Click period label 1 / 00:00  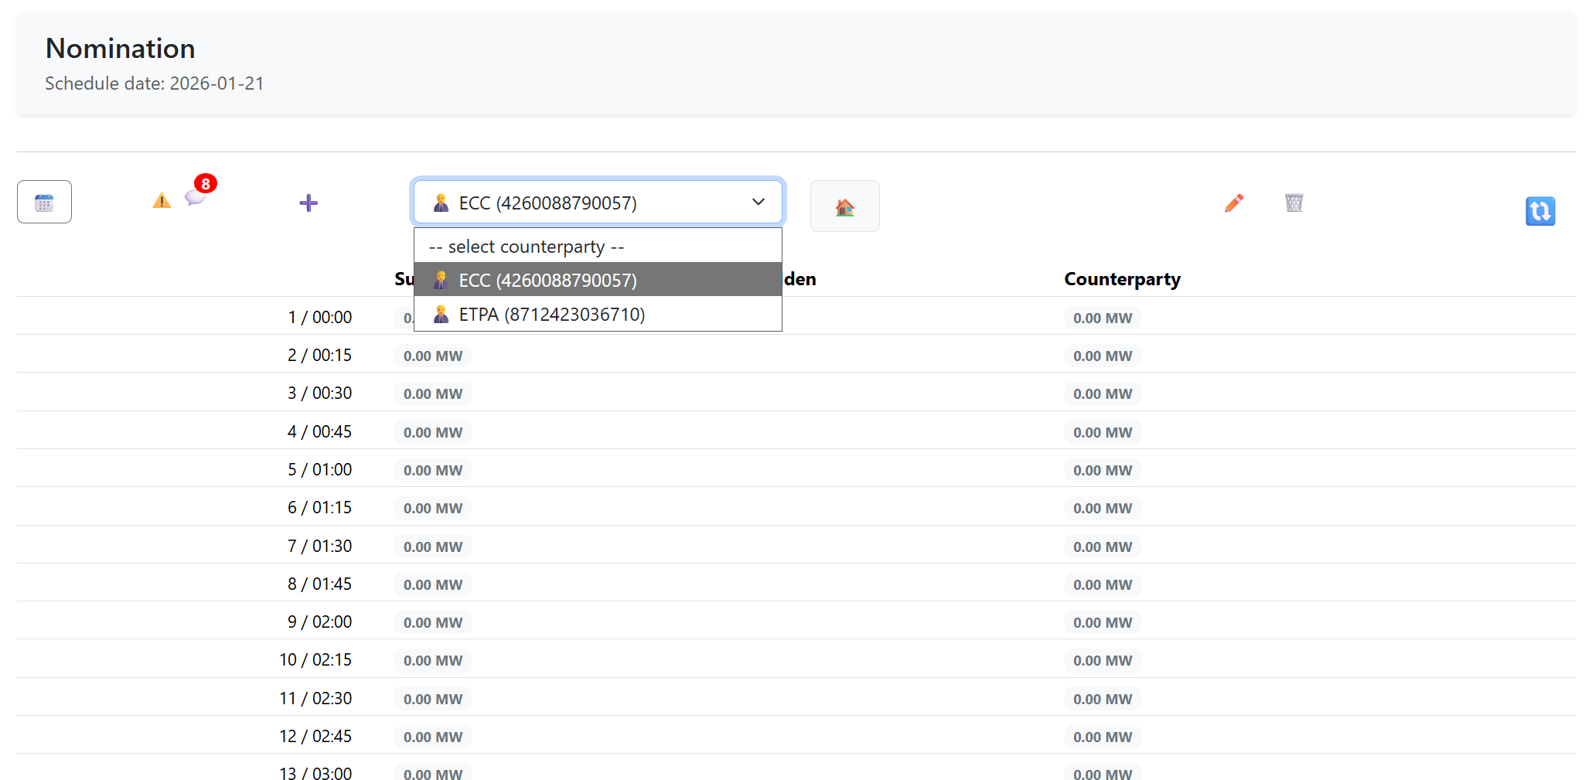(x=319, y=317)
